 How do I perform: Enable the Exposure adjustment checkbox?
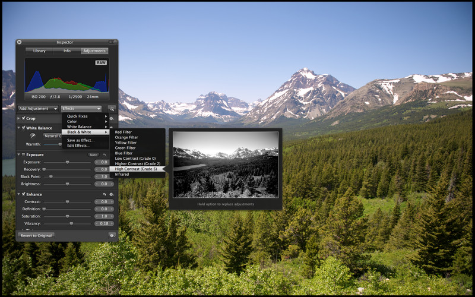click(23, 154)
